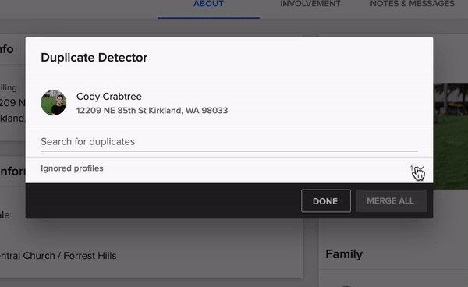Screen dimensions: 468x287
Task: Click the Duplicate Detector dialog title
Action: [94, 58]
